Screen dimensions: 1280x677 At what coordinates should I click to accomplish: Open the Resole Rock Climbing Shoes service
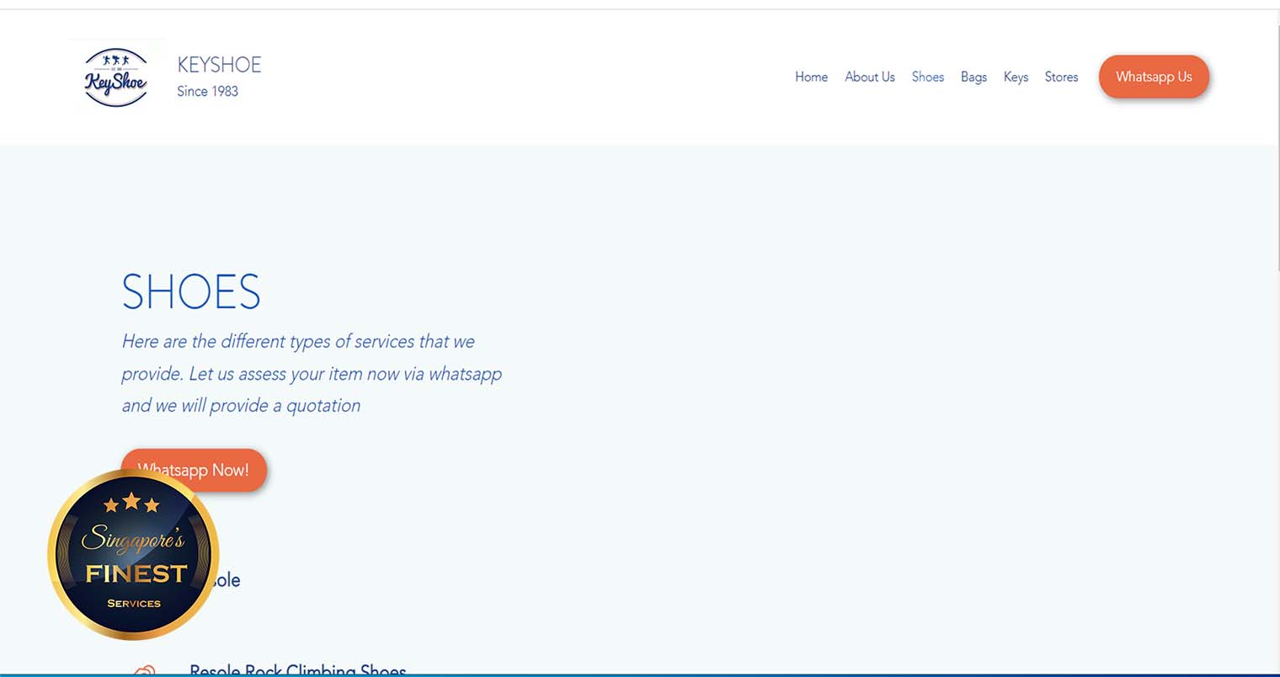click(x=298, y=670)
